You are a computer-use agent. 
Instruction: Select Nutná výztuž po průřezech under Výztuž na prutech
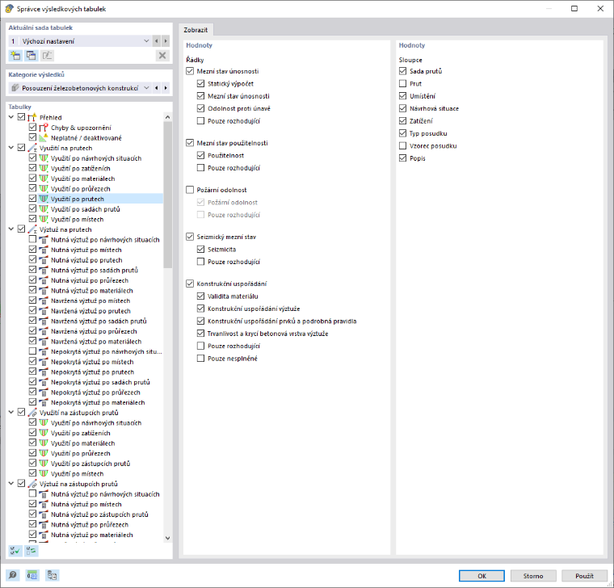click(x=90, y=280)
